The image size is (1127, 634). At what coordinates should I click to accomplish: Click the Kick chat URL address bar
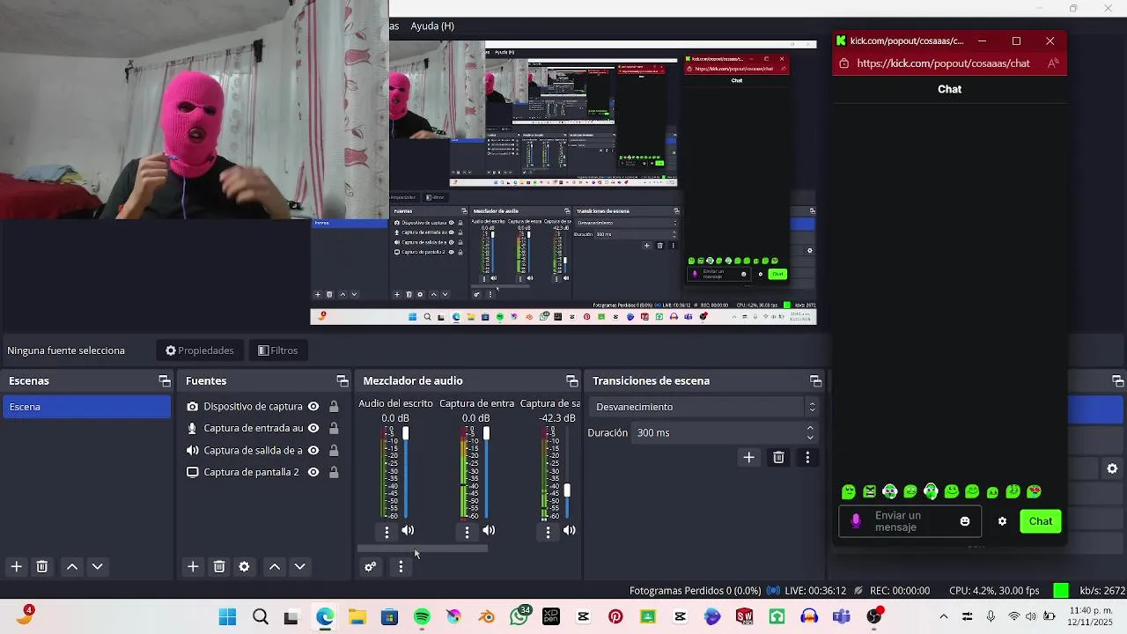(943, 63)
